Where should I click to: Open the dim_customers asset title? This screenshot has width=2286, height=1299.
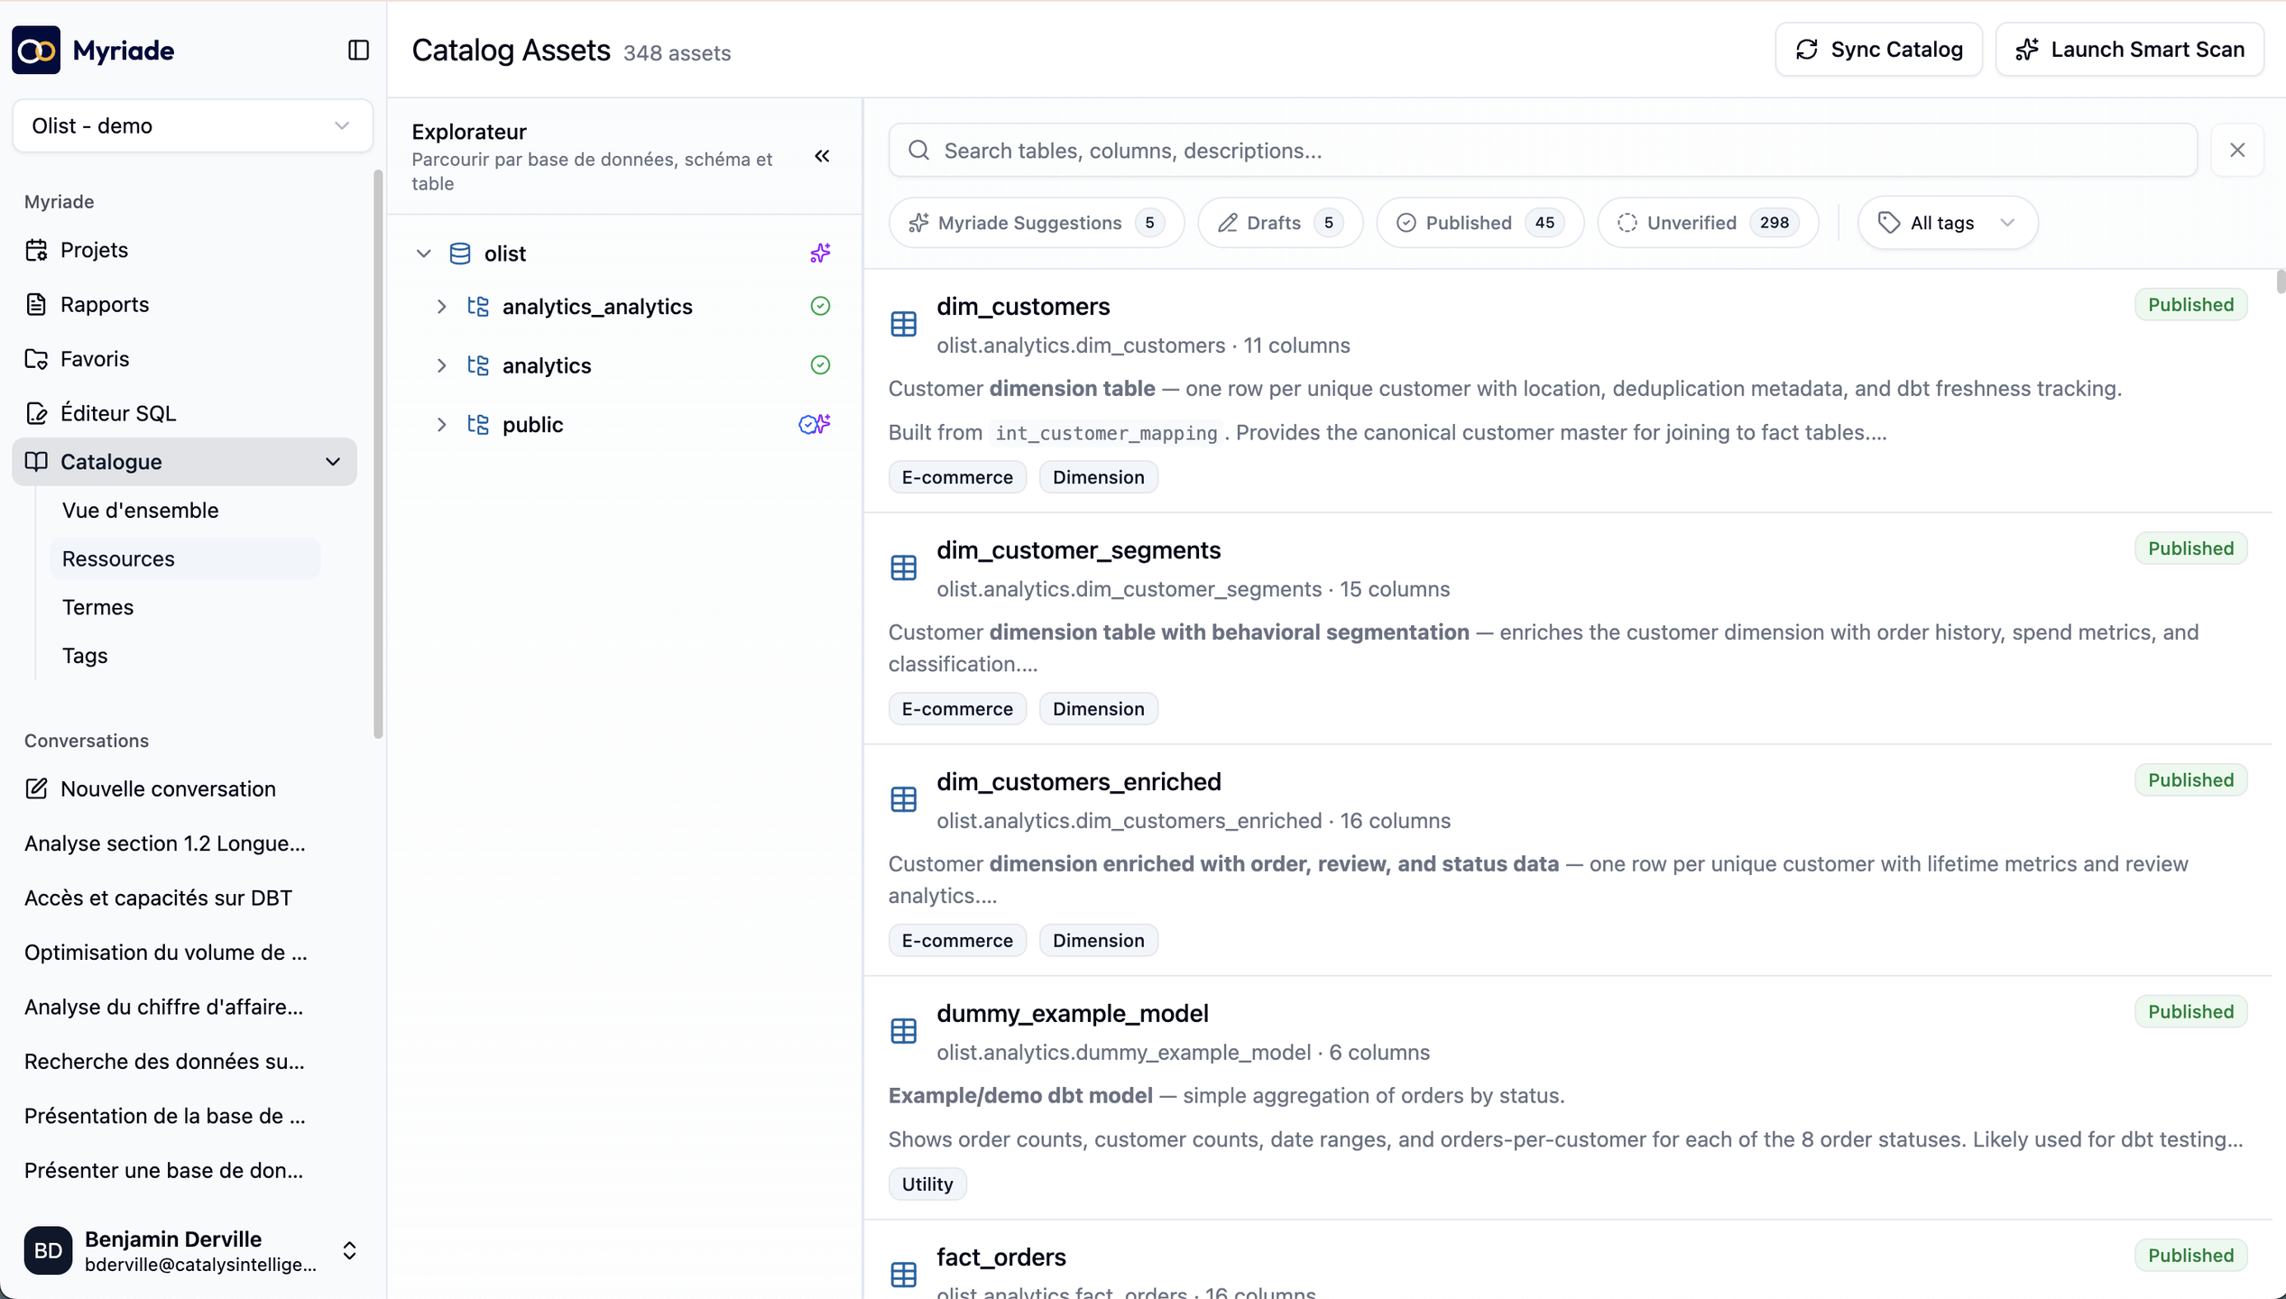pyautogui.click(x=1023, y=307)
